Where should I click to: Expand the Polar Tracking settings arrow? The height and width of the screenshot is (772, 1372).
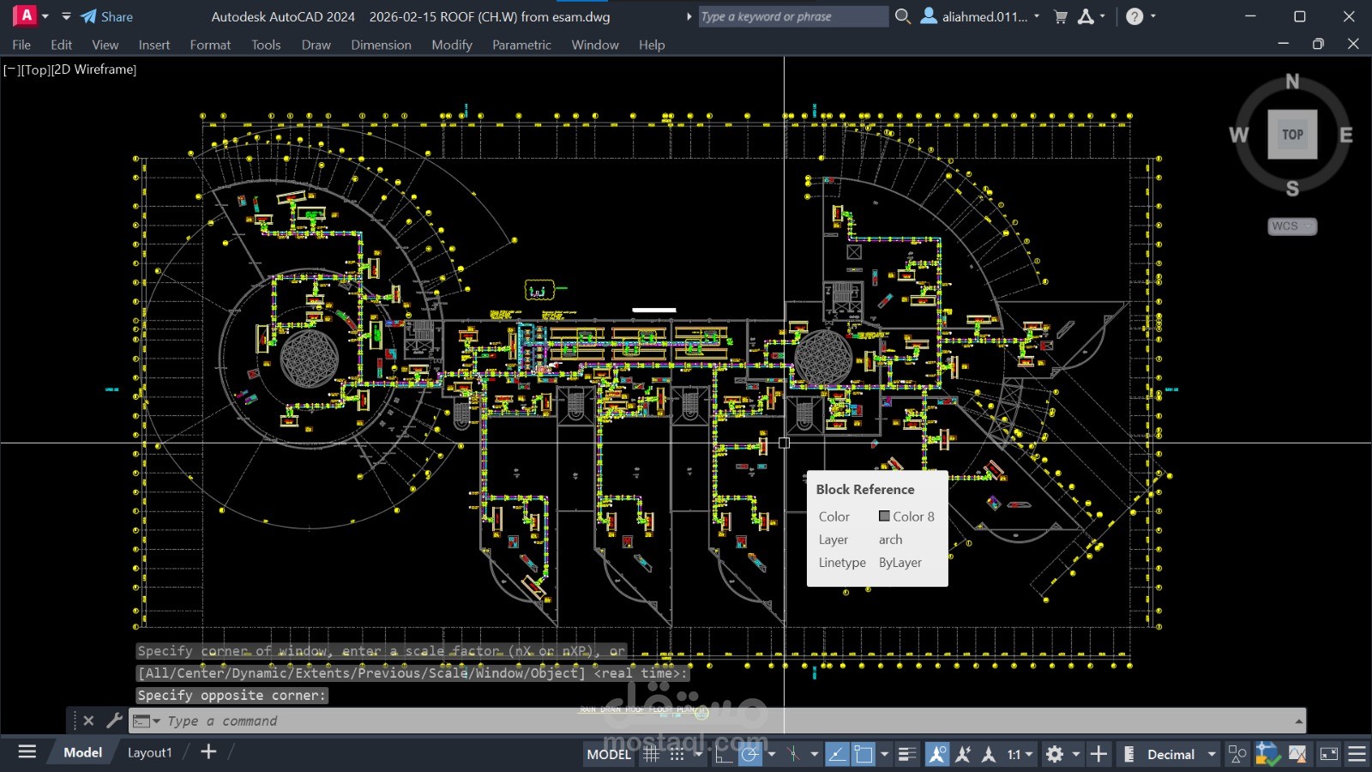[x=772, y=754]
